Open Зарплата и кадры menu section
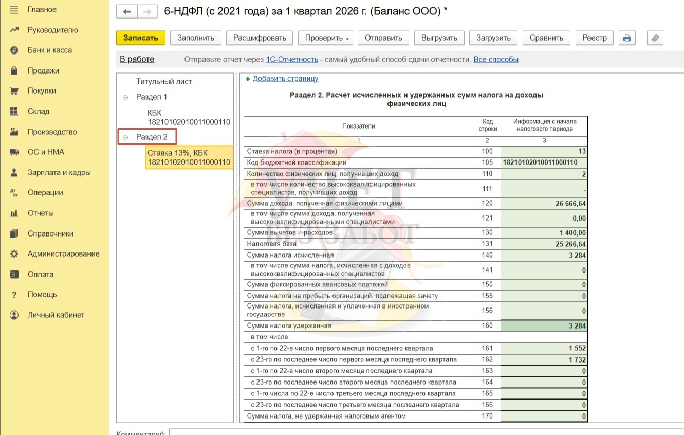The height and width of the screenshot is (435, 684). [x=59, y=173]
